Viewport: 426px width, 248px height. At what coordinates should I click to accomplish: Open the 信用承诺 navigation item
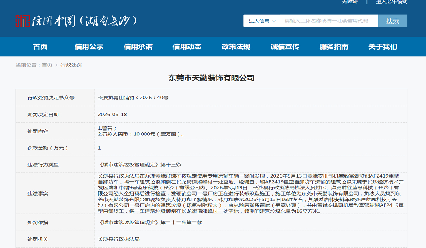(x=138, y=47)
